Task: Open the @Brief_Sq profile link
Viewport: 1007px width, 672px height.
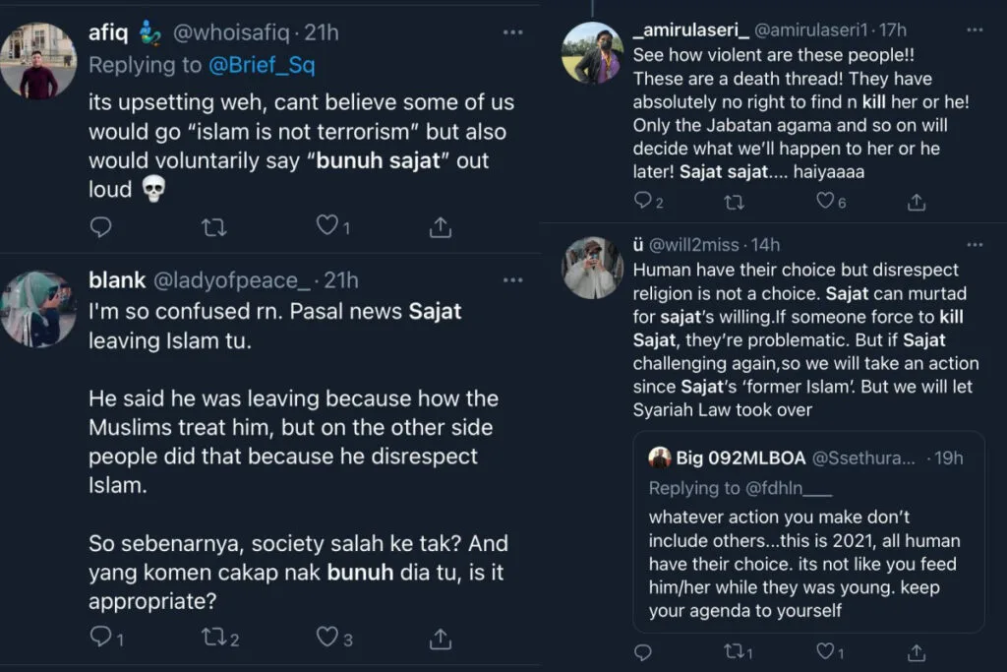Action: 260,66
